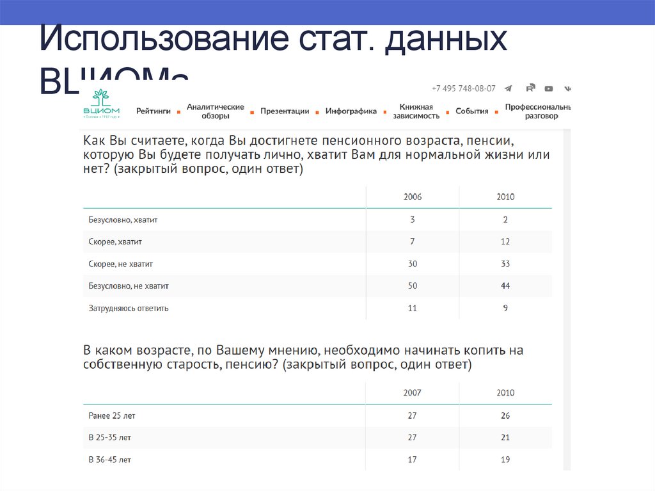Click the ВЦИОМ tree logo
This screenshot has width=655, height=491.
[100, 104]
